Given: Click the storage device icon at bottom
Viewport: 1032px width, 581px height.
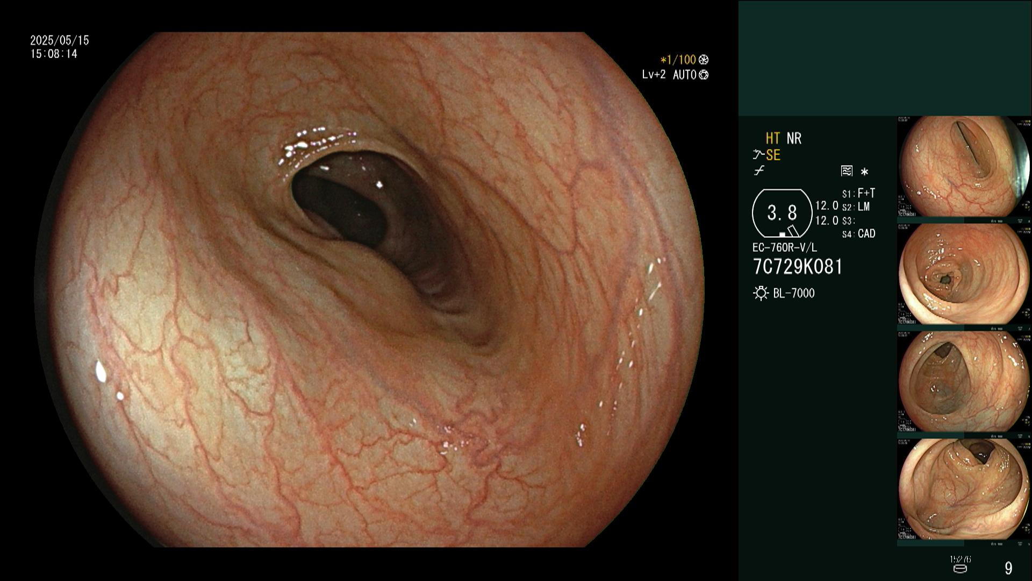Looking at the screenshot, I should pos(959,569).
